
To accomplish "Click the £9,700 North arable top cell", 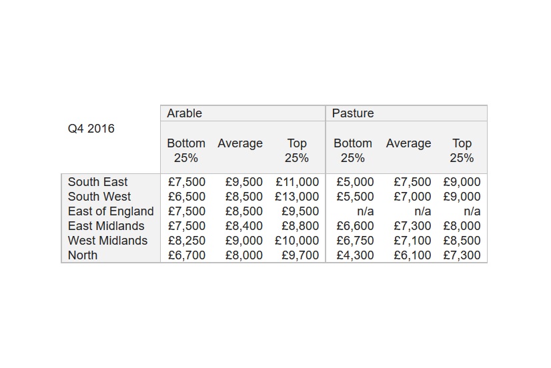I will point(300,255).
